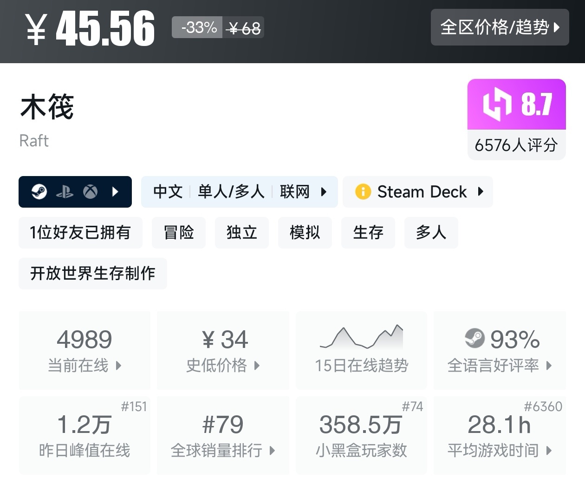The height and width of the screenshot is (478, 585).
Task: Click the Xiaoheihe logo on score badge
Action: 496,104
